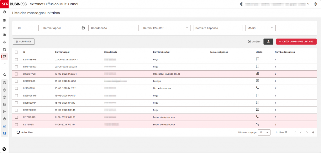Image resolution: width=321 pixels, height=153 pixels.
Task: Click the fax media icon for message 8226107768
Action: 258,74
